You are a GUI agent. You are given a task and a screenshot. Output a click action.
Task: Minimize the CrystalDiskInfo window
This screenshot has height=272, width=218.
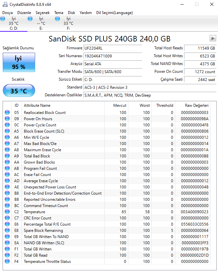pos(182,4)
